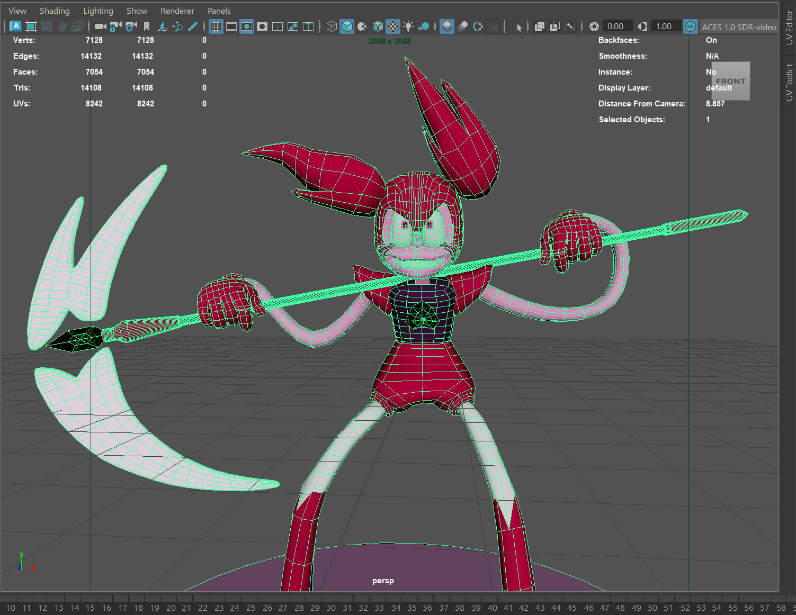Toggle the Textured display checker icon
The width and height of the screenshot is (796, 615).
(x=393, y=26)
